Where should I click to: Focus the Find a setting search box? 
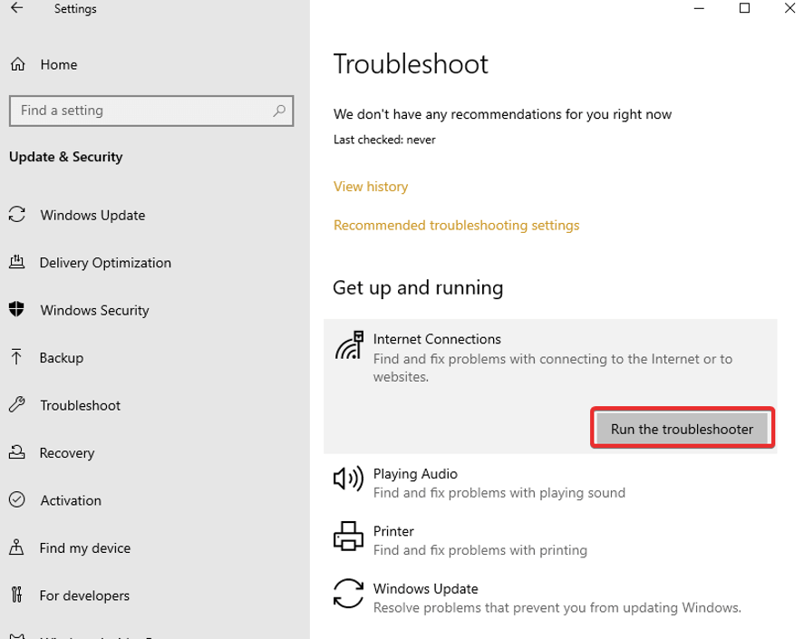pyautogui.click(x=140, y=111)
